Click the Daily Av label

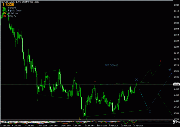tap(12, 16)
